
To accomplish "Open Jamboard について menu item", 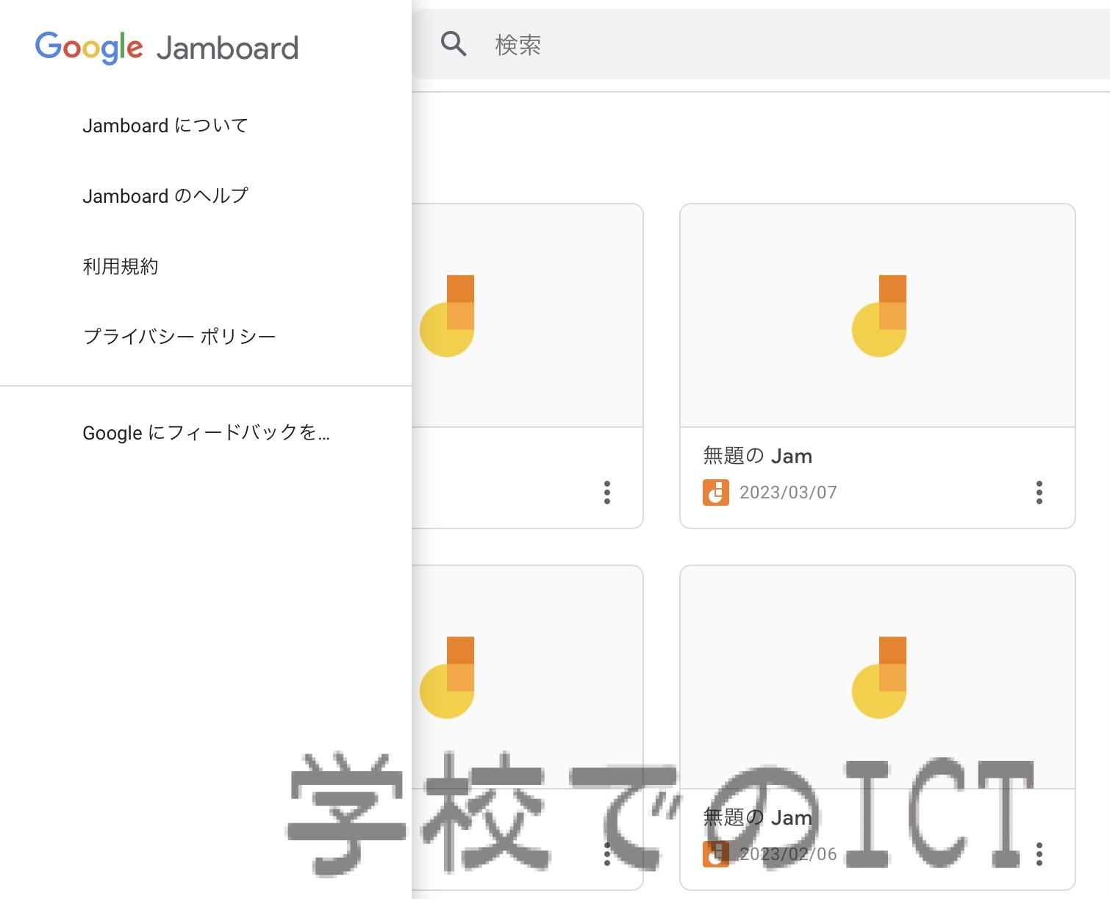I will 165,126.
